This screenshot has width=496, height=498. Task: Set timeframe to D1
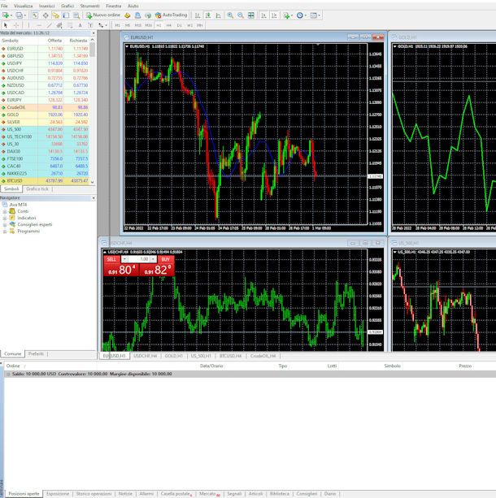[180, 25]
